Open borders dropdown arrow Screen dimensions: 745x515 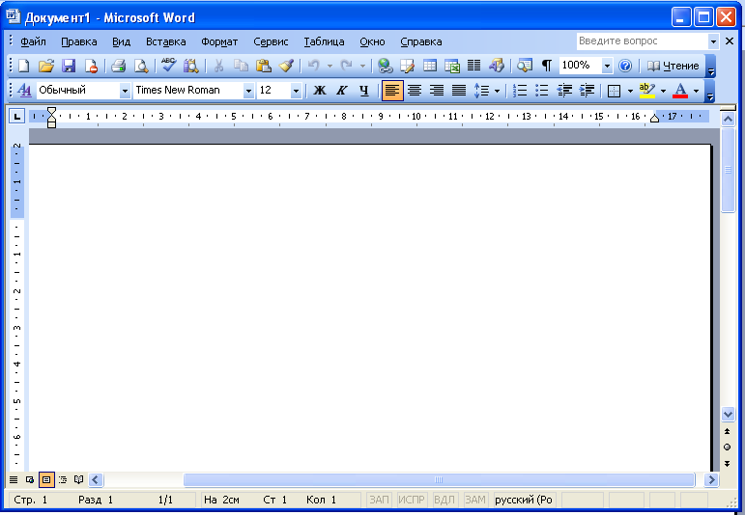630,91
